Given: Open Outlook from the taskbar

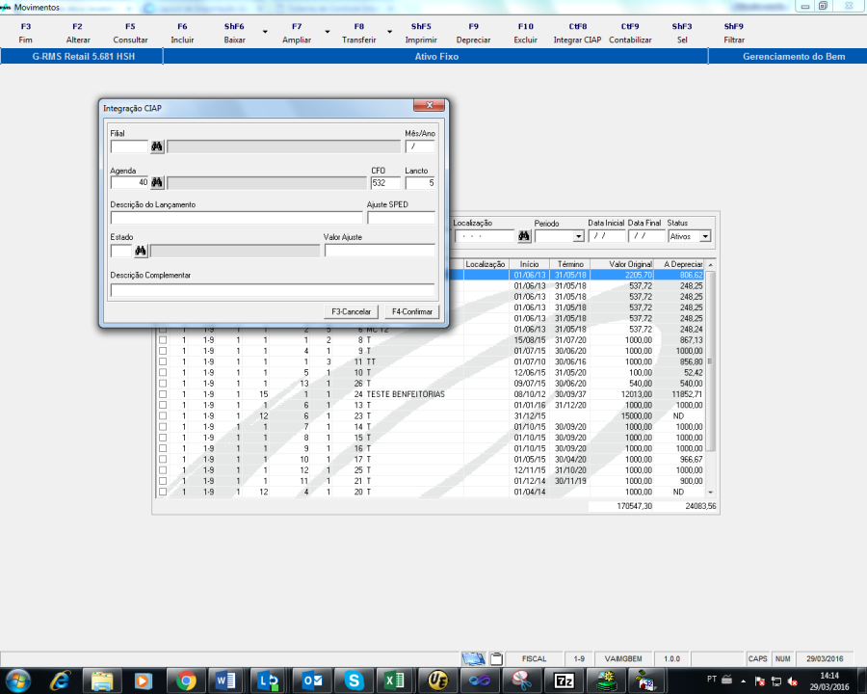Looking at the screenshot, I should [312, 681].
